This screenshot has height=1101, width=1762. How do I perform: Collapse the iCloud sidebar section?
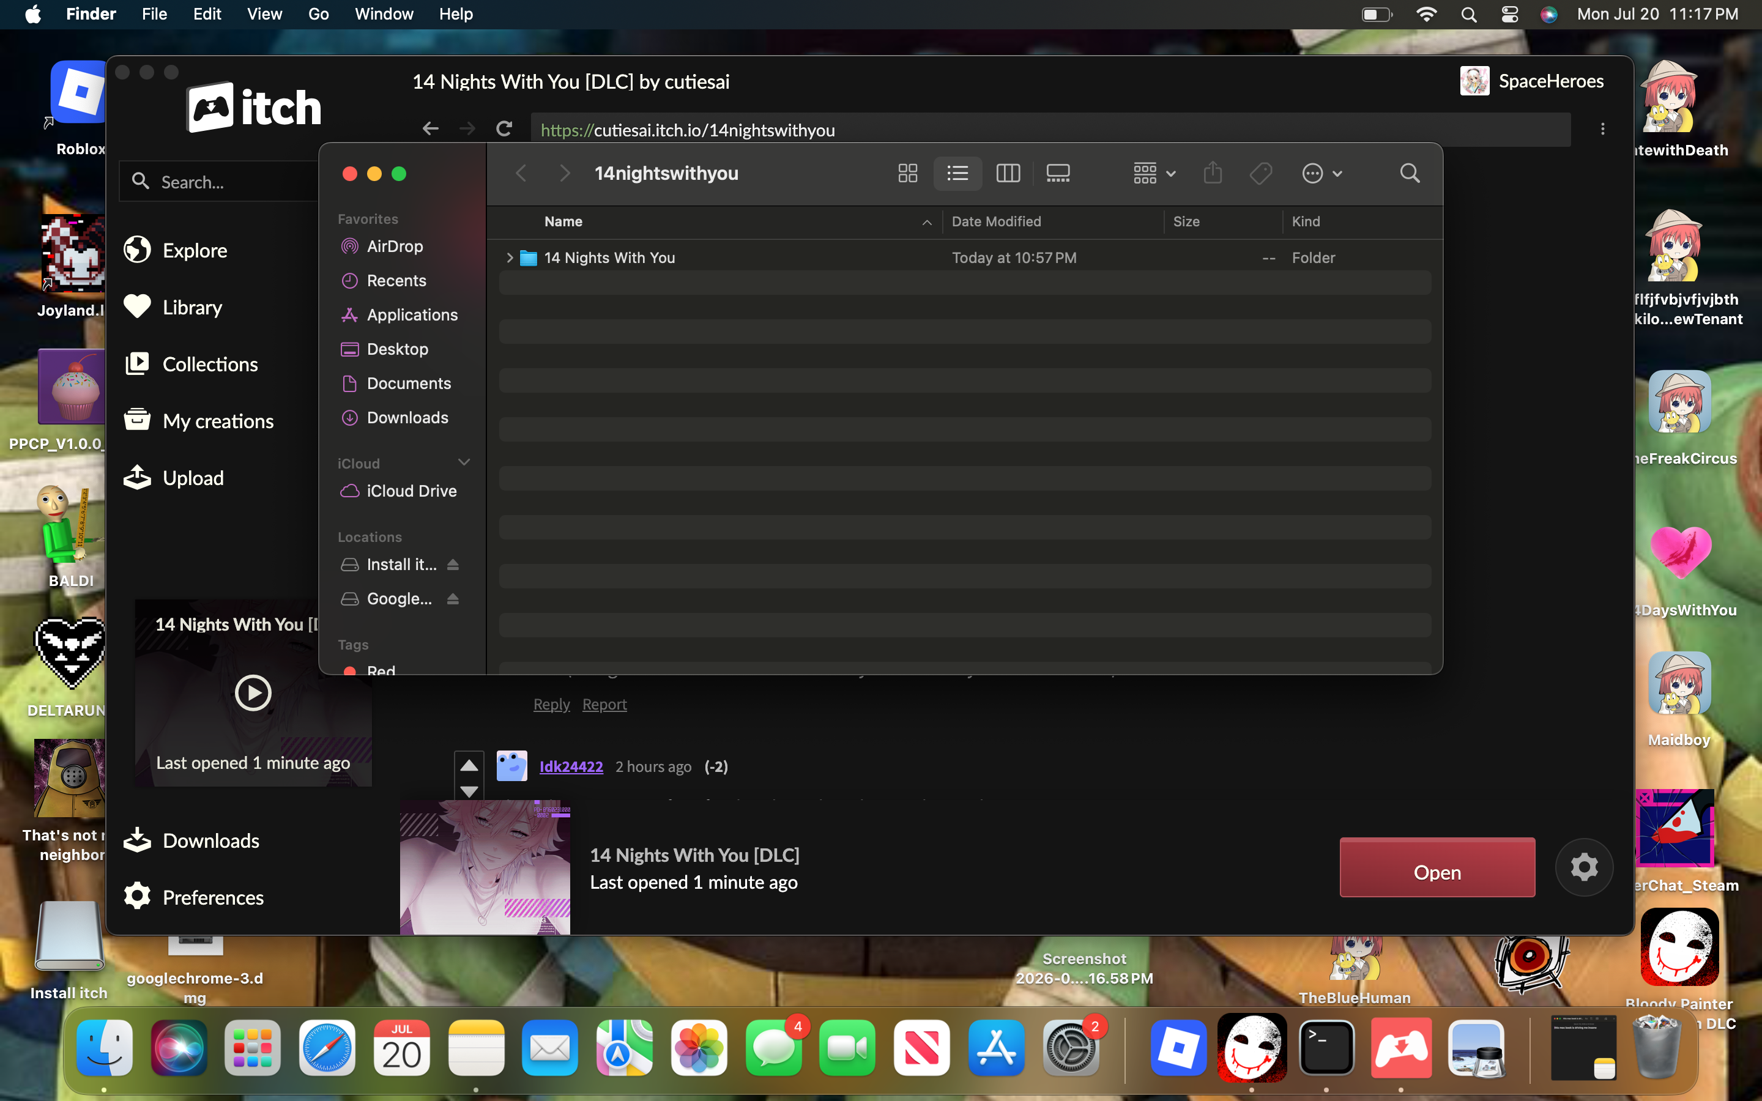464,462
